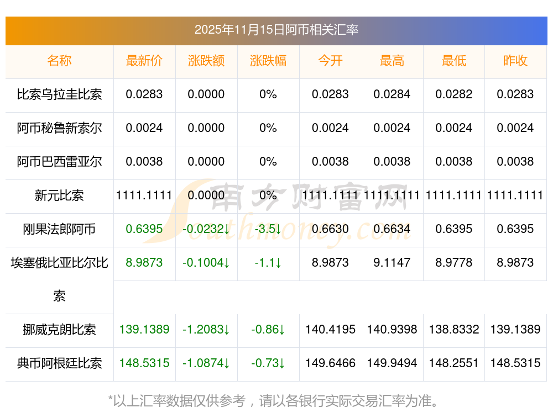The image size is (553, 418).
Task: Select the row name 阿币巴西雷亚尔
Action: tap(59, 162)
